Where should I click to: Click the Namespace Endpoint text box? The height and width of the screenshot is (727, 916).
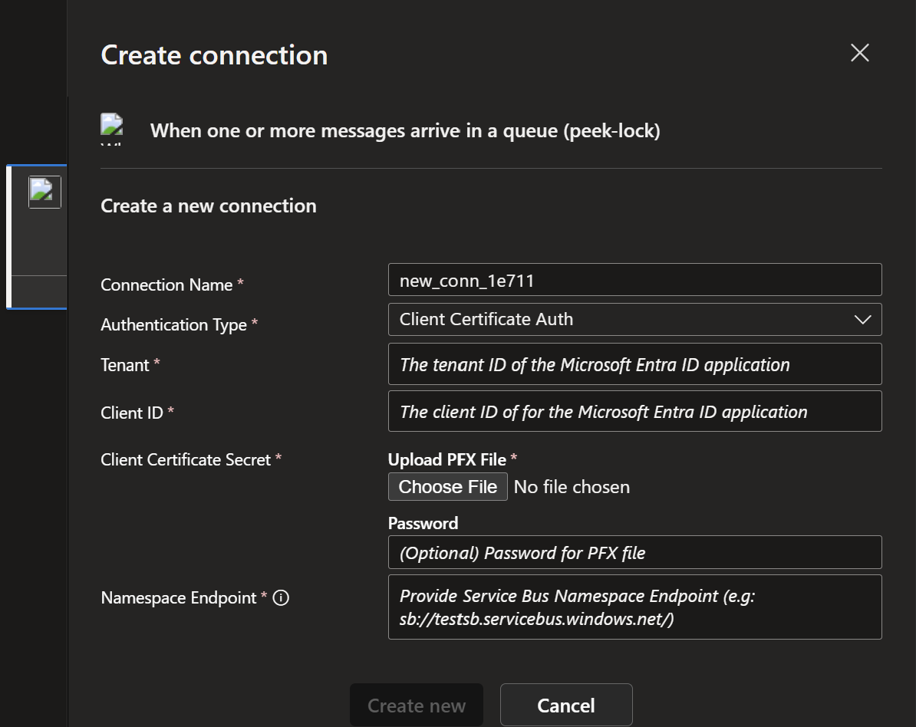[x=634, y=607]
